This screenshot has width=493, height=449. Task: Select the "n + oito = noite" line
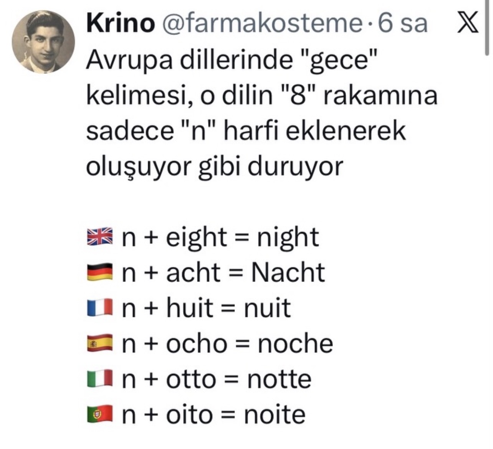[213, 414]
